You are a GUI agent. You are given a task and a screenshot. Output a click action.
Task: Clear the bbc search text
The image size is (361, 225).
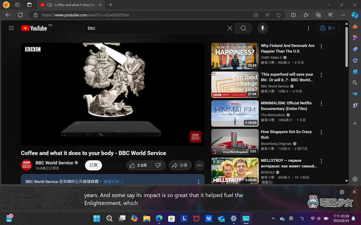click(x=230, y=28)
